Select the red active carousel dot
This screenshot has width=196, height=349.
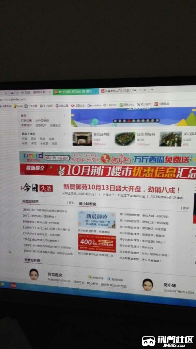(129, 121)
